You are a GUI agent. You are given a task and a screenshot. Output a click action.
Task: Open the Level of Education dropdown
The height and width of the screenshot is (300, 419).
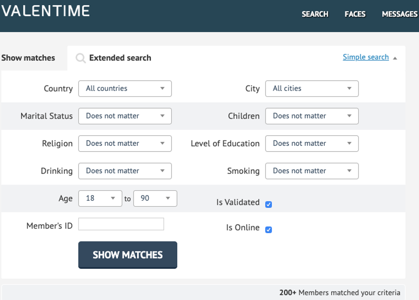point(312,144)
